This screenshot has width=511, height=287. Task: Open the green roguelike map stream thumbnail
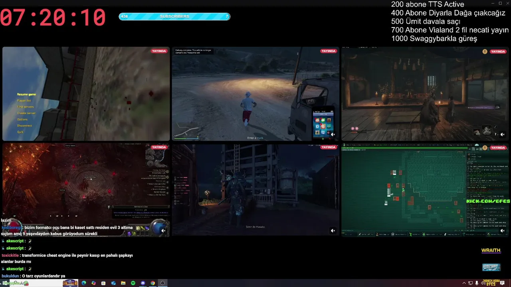(425, 190)
